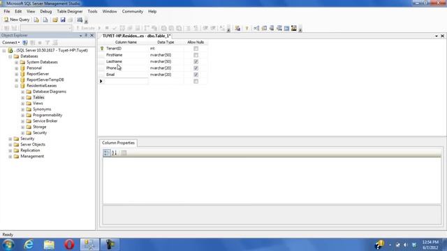
Task: Click the Phone column name cell
Action: point(126,68)
